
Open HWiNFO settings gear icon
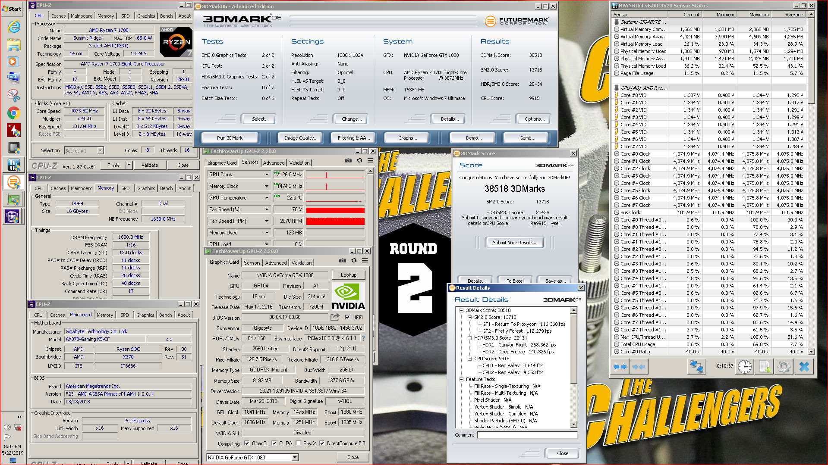[x=784, y=367]
